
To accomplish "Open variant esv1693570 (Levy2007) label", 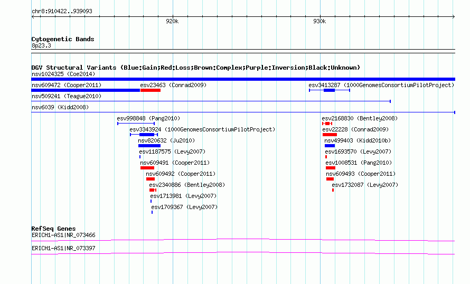I will coord(358,152).
